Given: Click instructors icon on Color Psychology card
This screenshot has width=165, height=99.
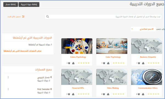Looking at the screenshot, I should 108,63.
